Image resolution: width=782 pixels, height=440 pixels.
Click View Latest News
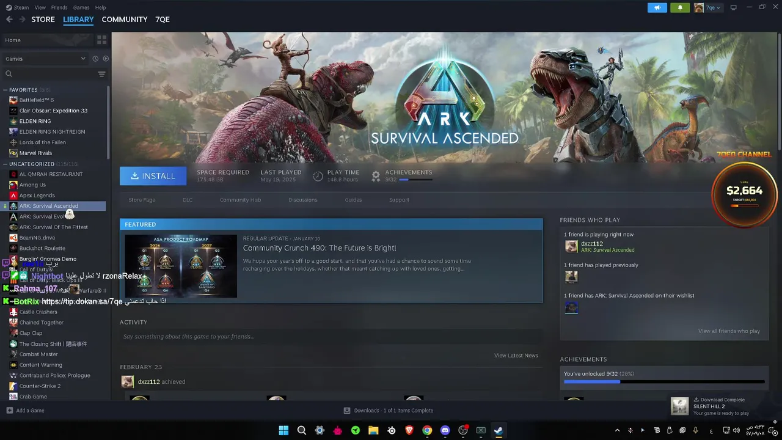click(516, 356)
